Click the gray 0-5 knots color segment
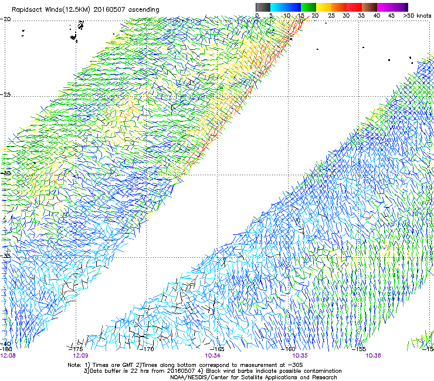This screenshot has width=434, height=381. point(263,7)
